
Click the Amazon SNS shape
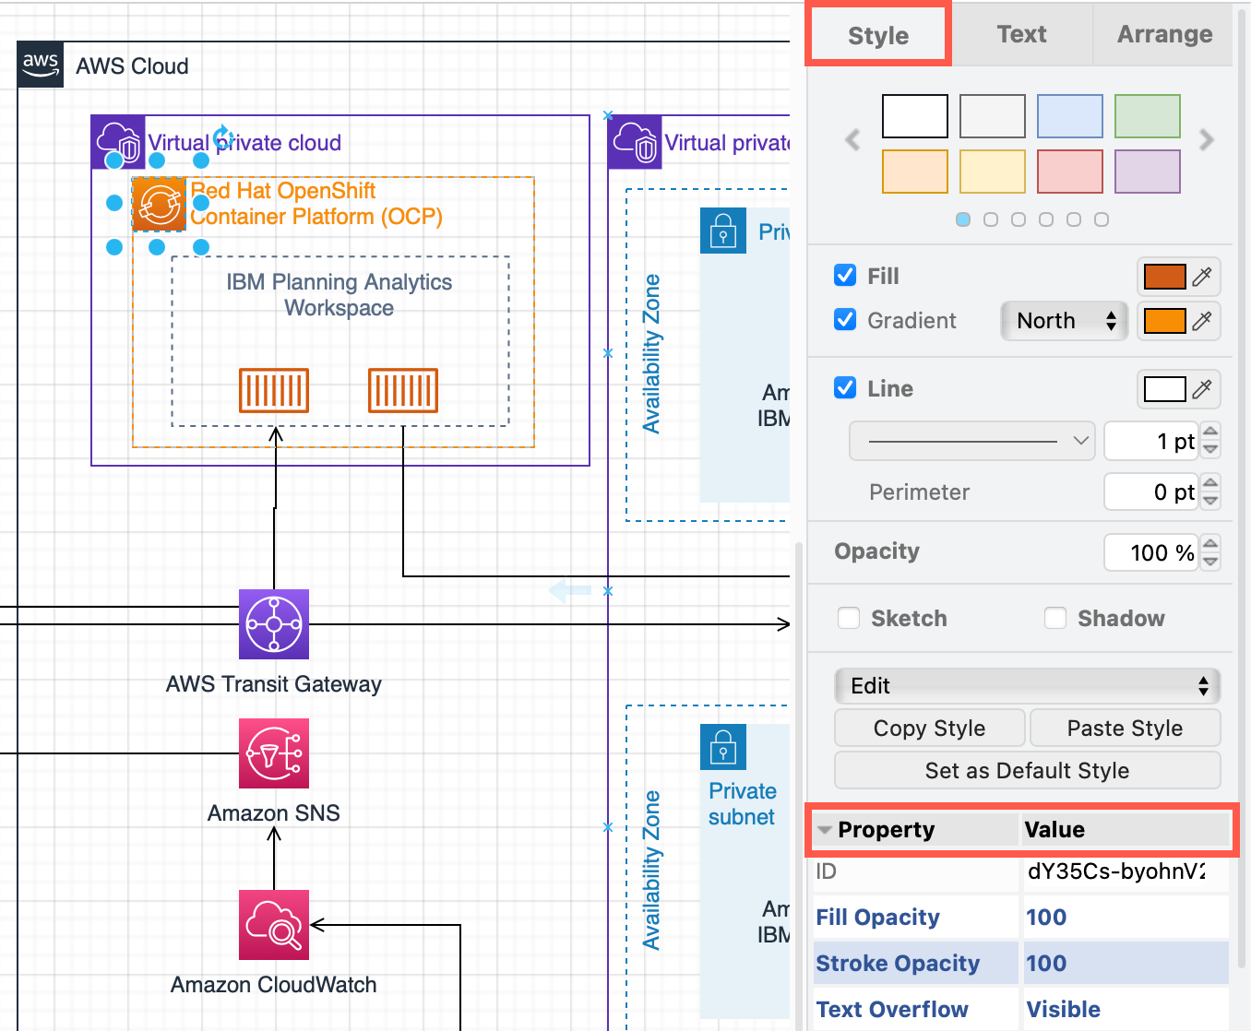coord(273,753)
